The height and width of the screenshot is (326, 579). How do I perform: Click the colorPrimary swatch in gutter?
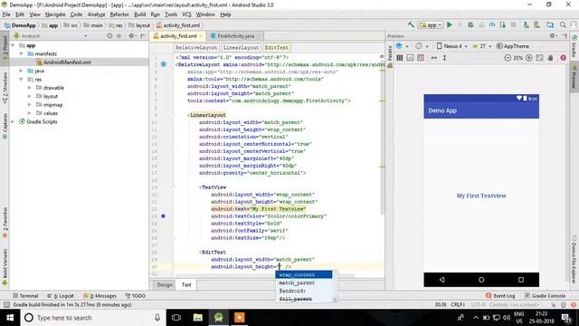tap(163, 216)
